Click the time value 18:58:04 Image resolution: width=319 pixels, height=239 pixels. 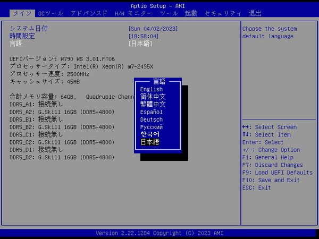(x=144, y=36)
